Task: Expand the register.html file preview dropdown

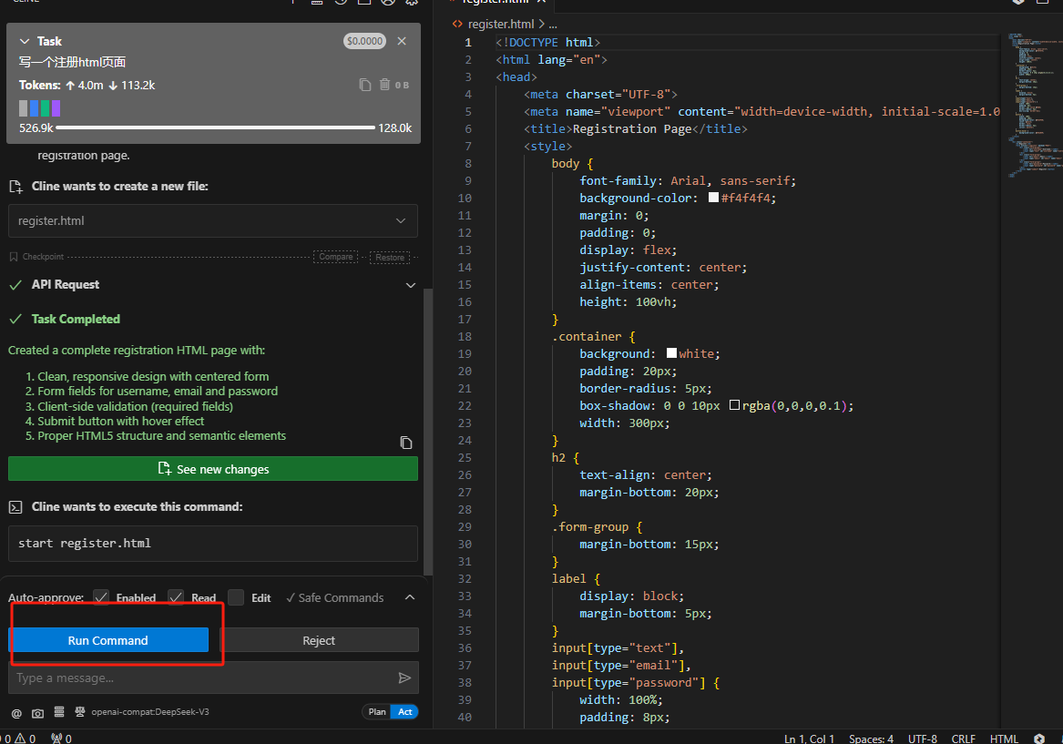Action: 401,221
